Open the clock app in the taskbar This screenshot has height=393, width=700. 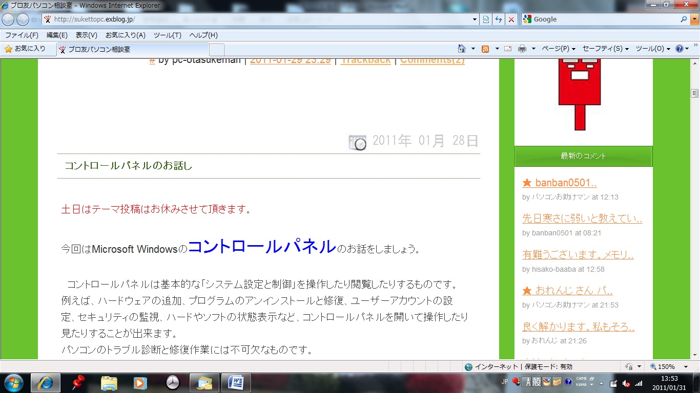pyautogui.click(x=173, y=382)
